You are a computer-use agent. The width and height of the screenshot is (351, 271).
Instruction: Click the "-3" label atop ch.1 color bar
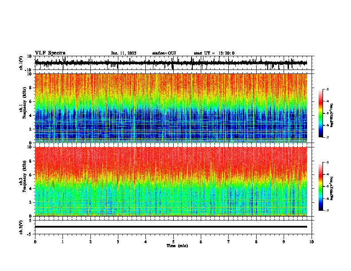pos(327,89)
